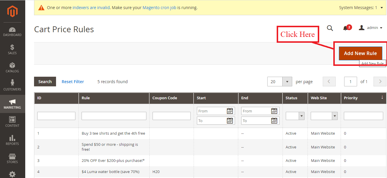387x178 pixels.
Task: Open the Catalog box icon
Action: pyautogui.click(x=12, y=65)
